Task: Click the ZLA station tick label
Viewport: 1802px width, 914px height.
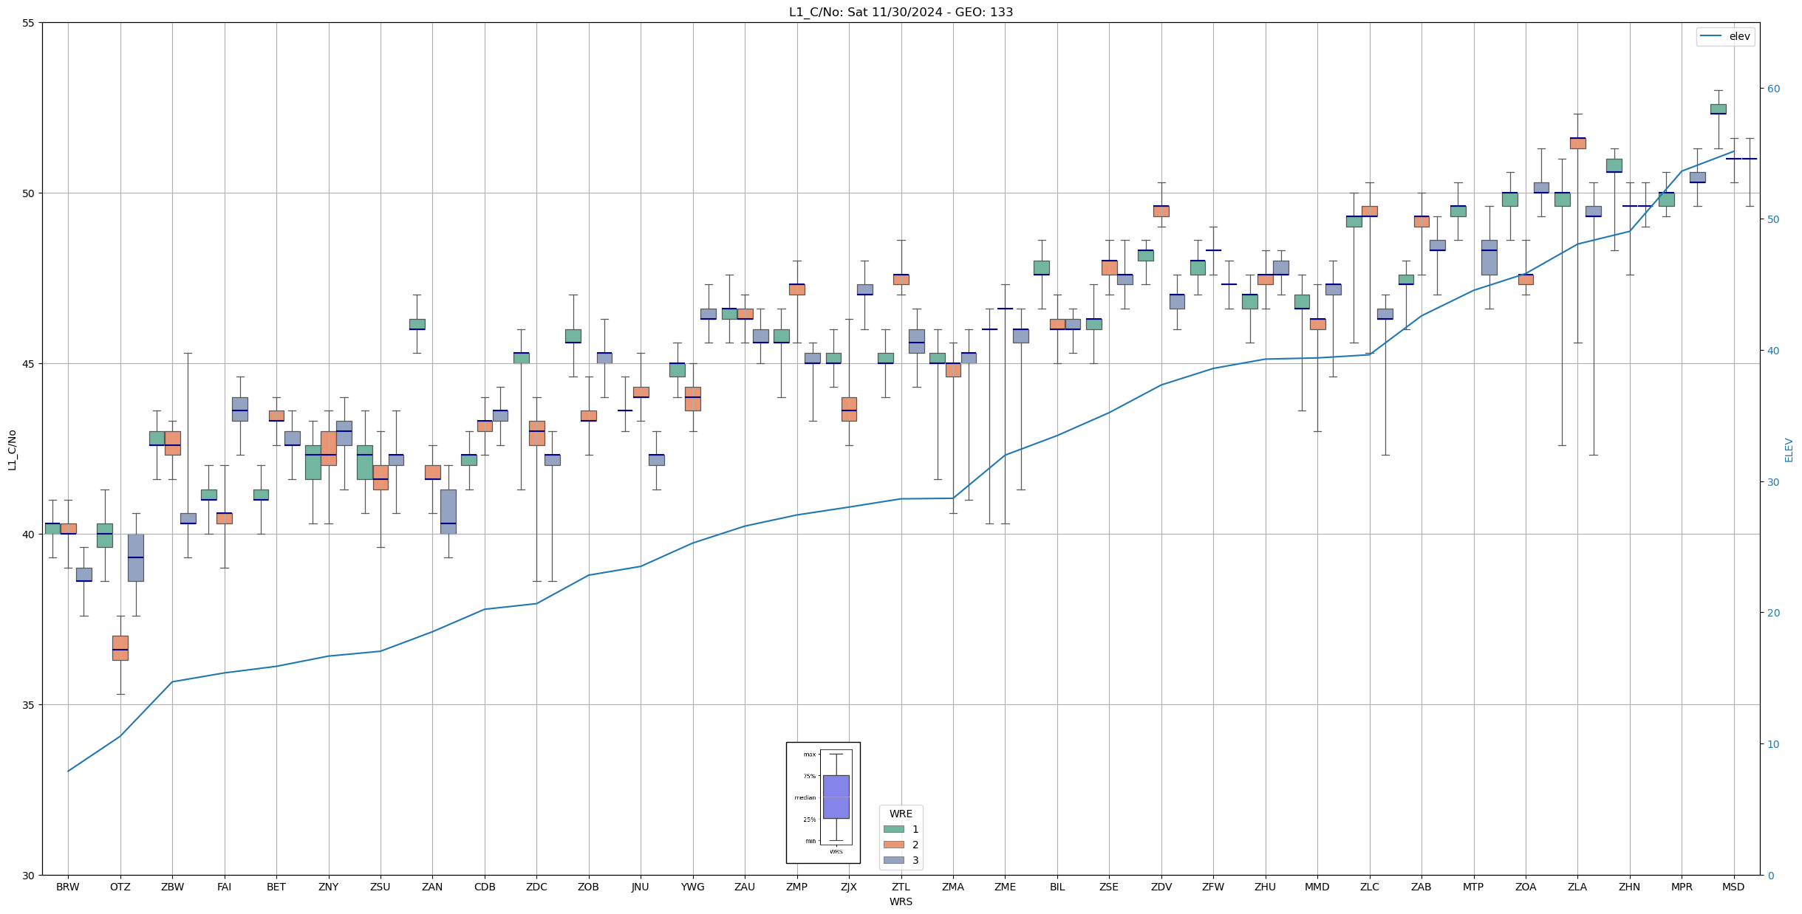Action: [x=1577, y=887]
